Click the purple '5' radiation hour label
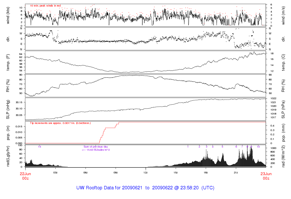Image resolution: width=291 pixels, height=199 pixels. click(222, 147)
